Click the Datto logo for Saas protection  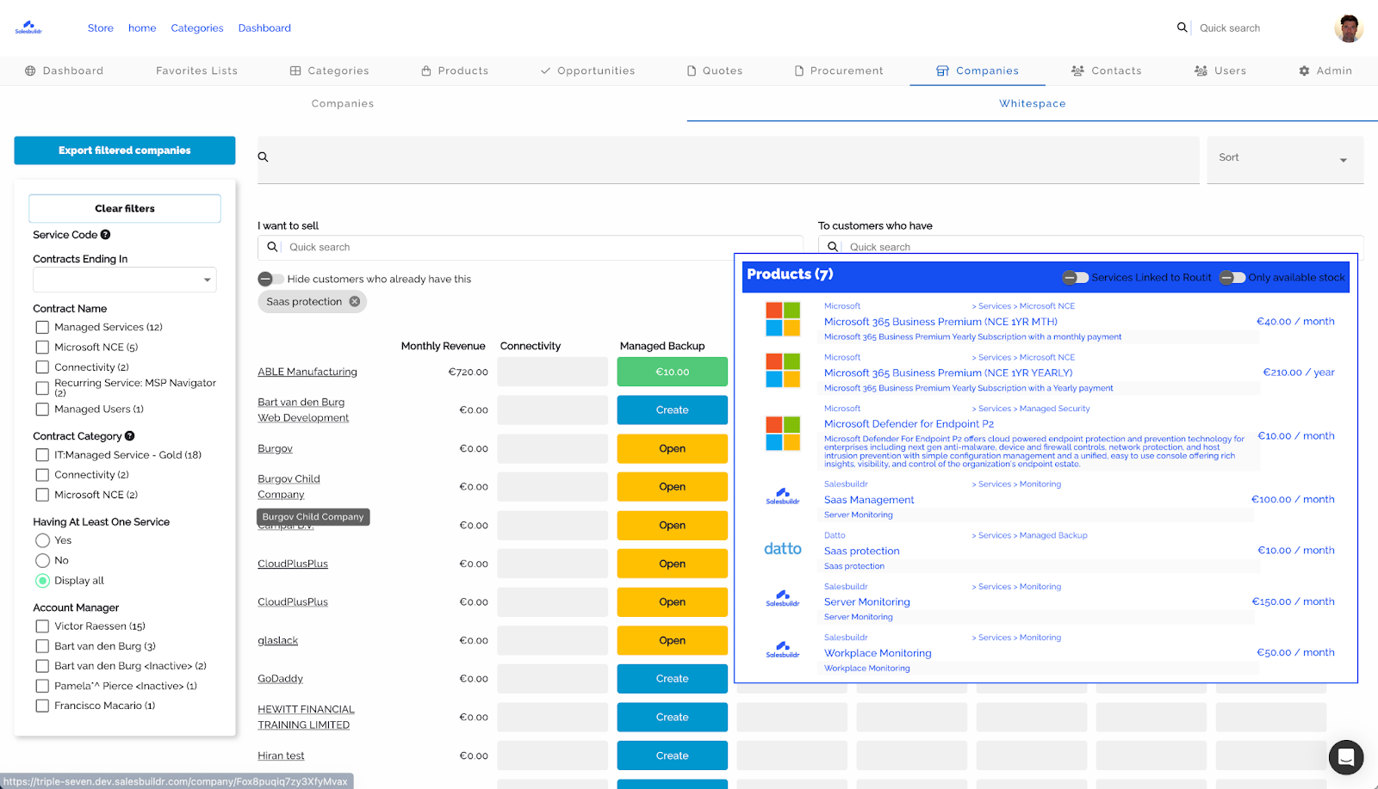(783, 549)
